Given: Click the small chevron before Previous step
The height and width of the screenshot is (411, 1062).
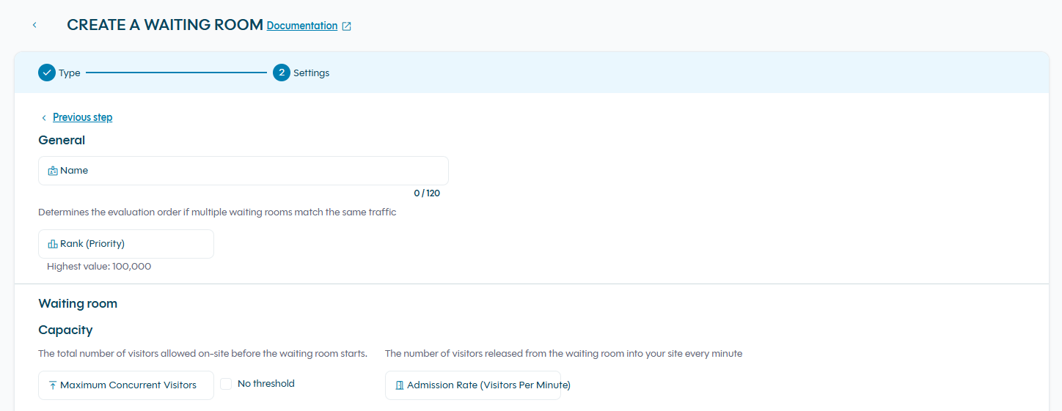Looking at the screenshot, I should click(44, 118).
